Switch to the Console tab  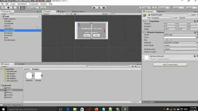point(20,64)
